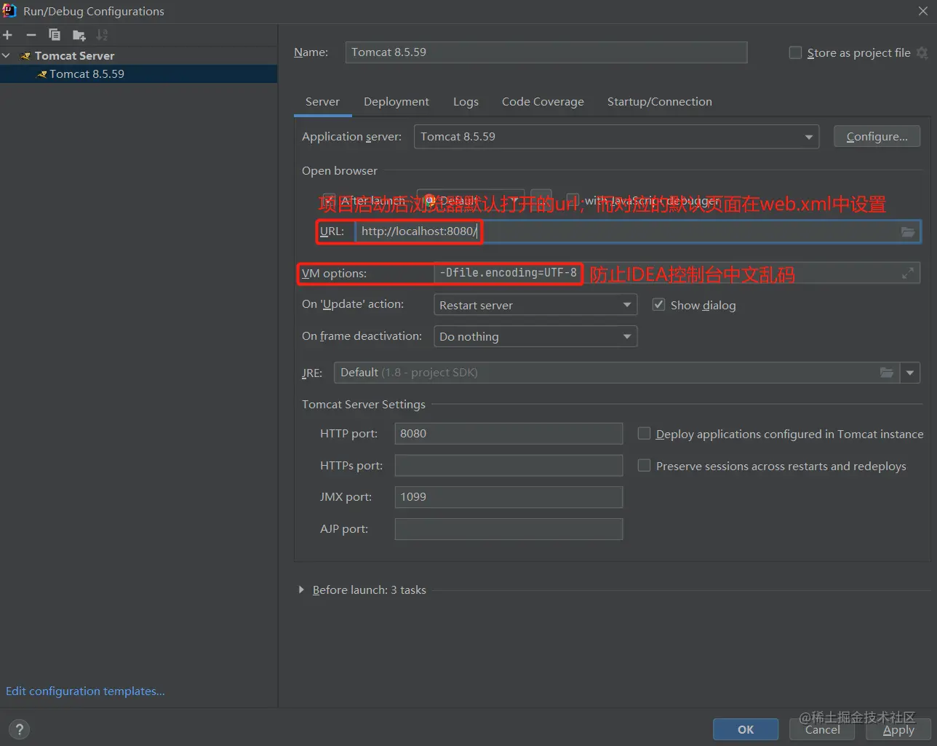Image resolution: width=937 pixels, height=746 pixels.
Task: Open the JRE dropdown arrow
Action: [910, 373]
